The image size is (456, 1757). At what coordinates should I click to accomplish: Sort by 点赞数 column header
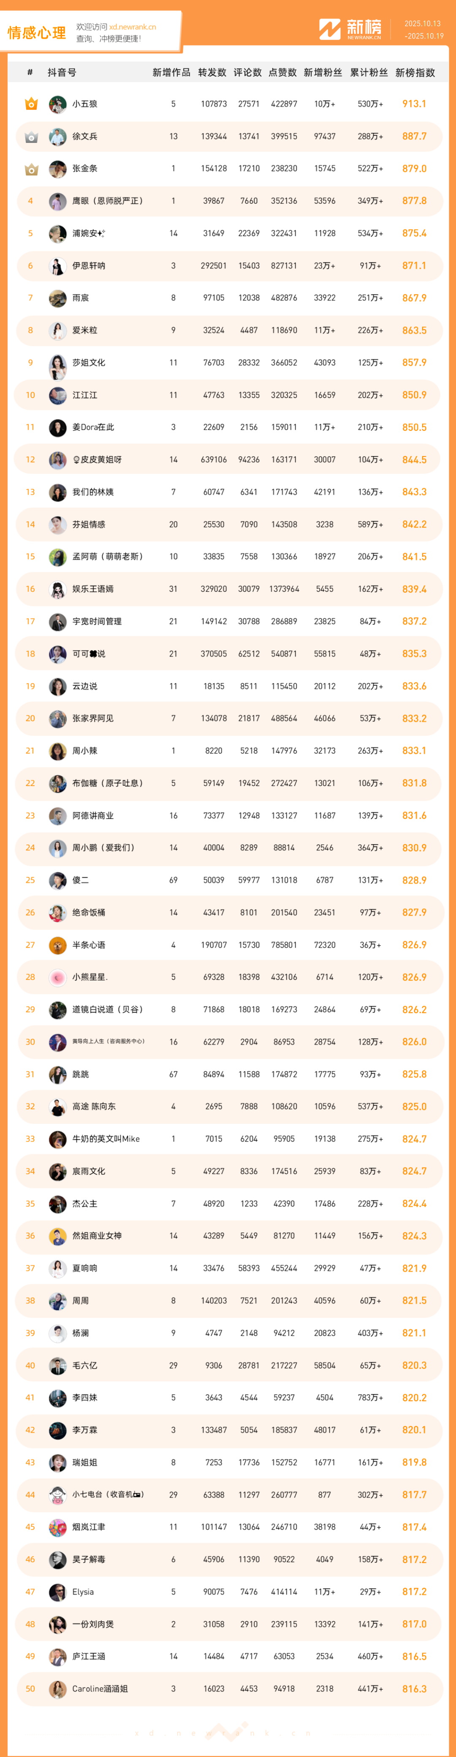tap(283, 72)
